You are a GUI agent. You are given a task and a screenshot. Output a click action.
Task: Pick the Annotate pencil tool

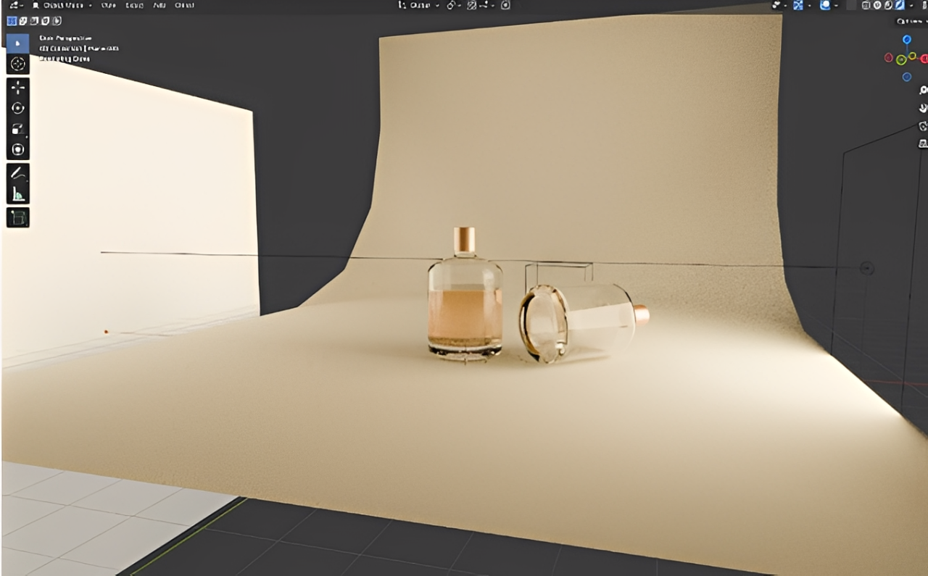point(17,174)
